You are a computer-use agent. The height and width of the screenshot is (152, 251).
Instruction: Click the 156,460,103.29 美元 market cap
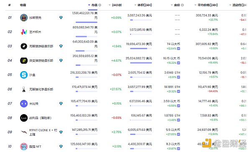pos(84,115)
